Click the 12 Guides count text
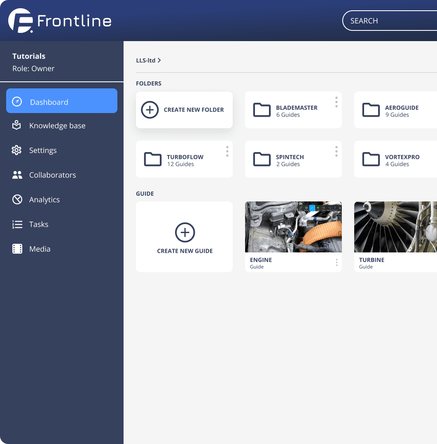Screen dimensions: 437x444 (x=180, y=164)
